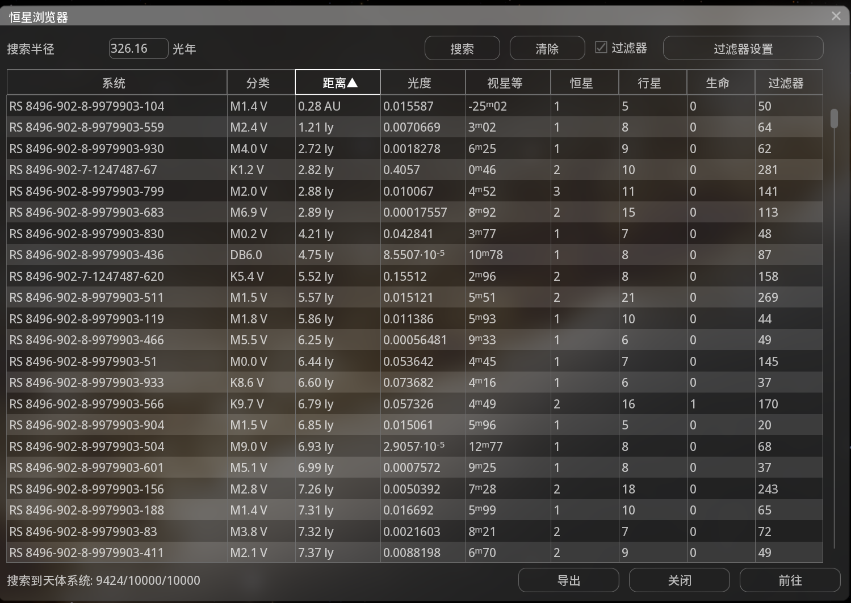
Task: Click the 0.073682 luminosity cell
Action: point(423,382)
